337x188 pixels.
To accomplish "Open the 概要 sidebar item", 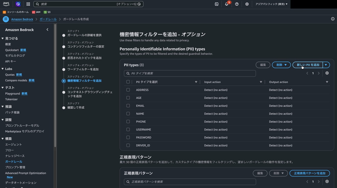I will click(8, 44).
